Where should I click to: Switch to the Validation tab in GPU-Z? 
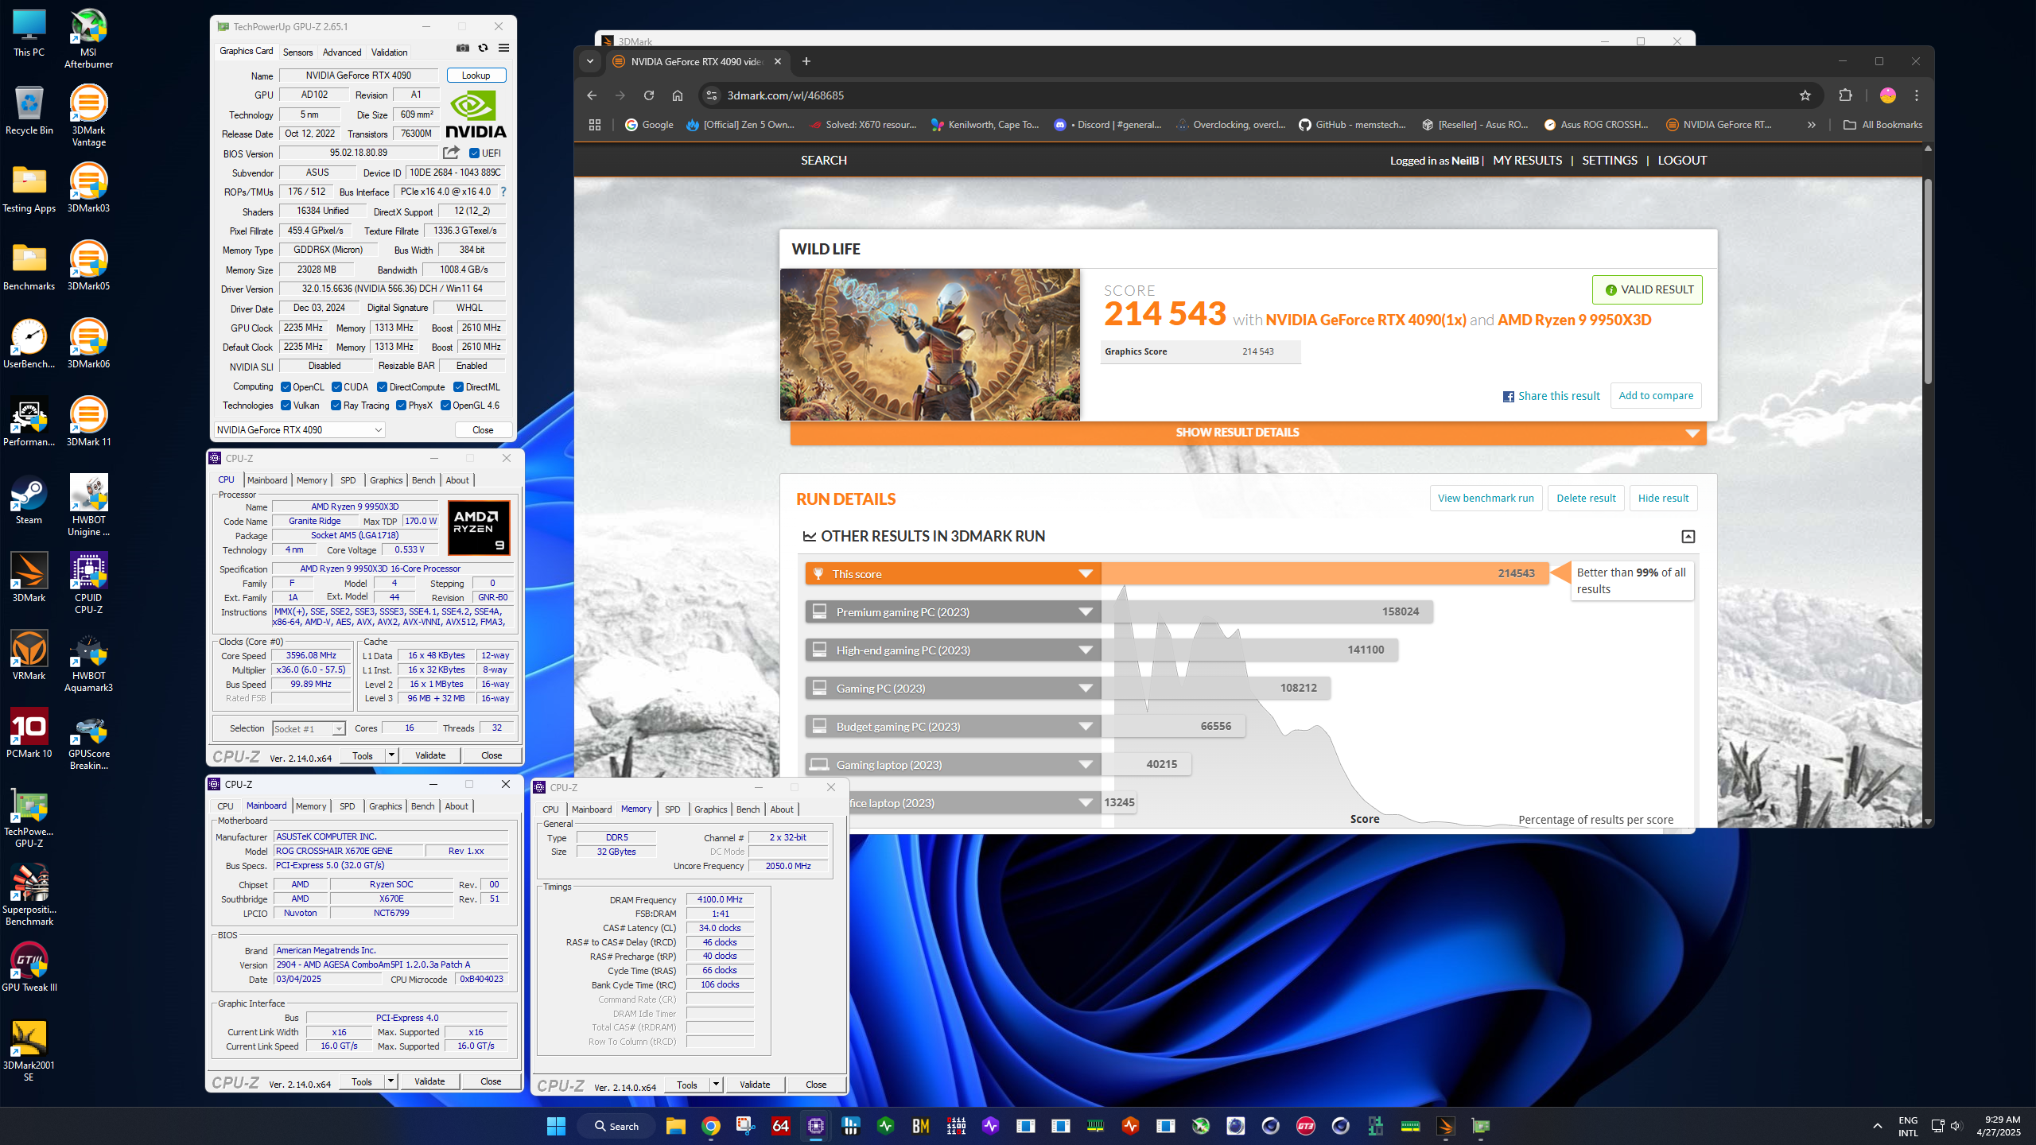pyautogui.click(x=389, y=52)
